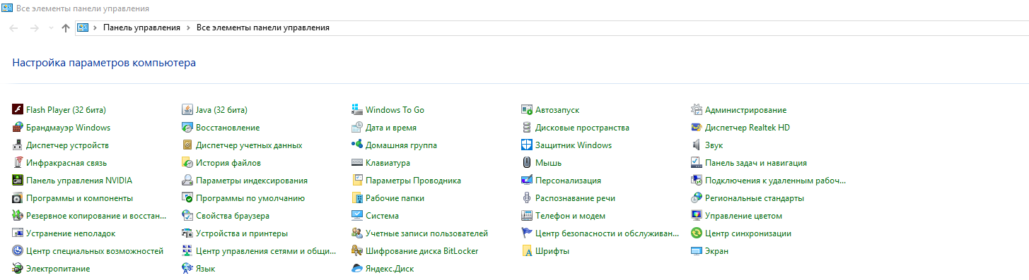The width and height of the screenshot is (1029, 280).
Task: Open the Диспетчер учетных данных icon
Action: [x=187, y=145]
